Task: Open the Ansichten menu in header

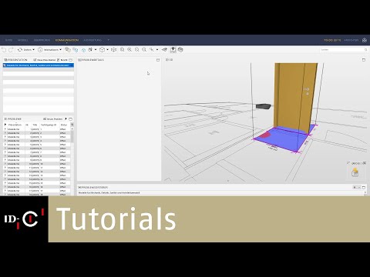Action: 351,40
